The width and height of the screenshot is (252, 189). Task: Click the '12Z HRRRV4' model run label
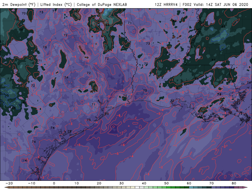pos(166,4)
